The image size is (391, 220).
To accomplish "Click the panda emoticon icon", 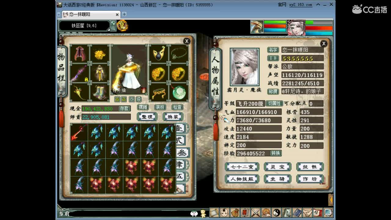I will (x=194, y=214).
